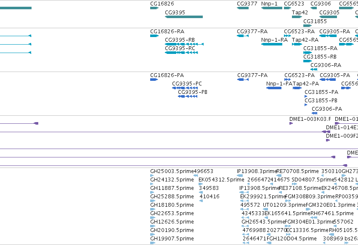Open the Tap42-PA coding label
Image resolution: width=358 pixels, height=245 pixels.
[x=306, y=84]
